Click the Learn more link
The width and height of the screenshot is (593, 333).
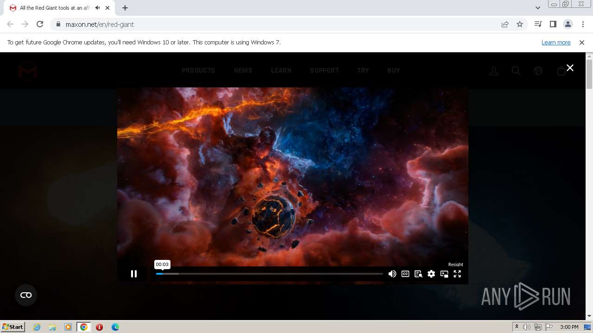[x=556, y=42]
